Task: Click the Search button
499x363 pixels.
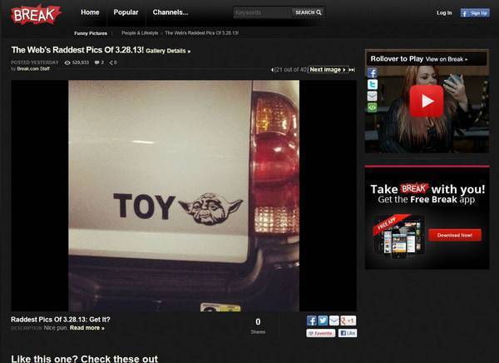Action: [308, 12]
